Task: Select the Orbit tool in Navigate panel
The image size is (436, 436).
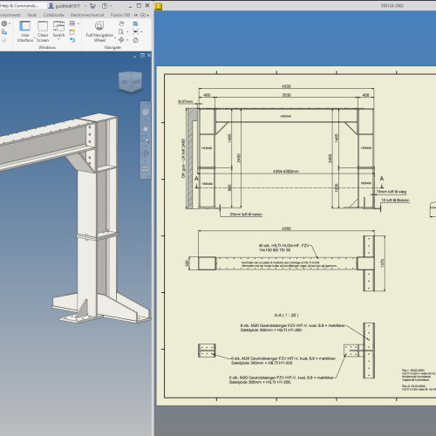Action: pos(121,40)
